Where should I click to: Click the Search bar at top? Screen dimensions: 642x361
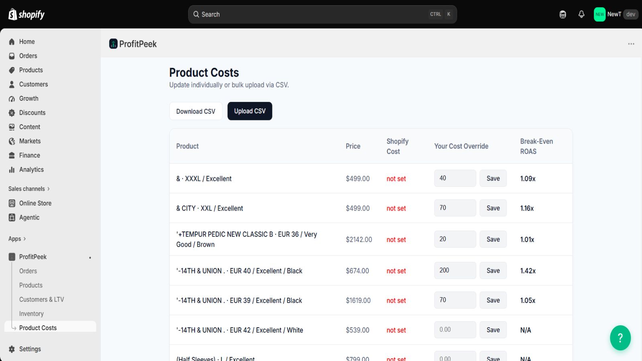[x=323, y=14]
